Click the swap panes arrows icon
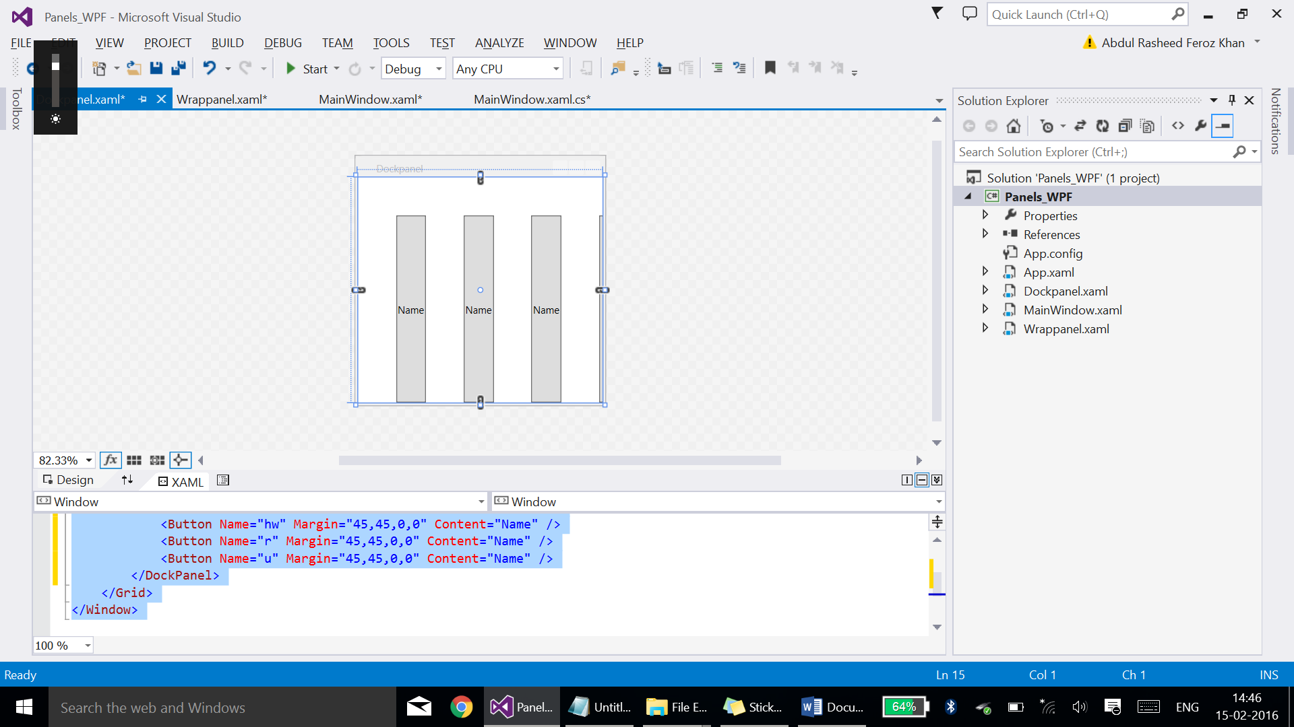 pos(127,480)
